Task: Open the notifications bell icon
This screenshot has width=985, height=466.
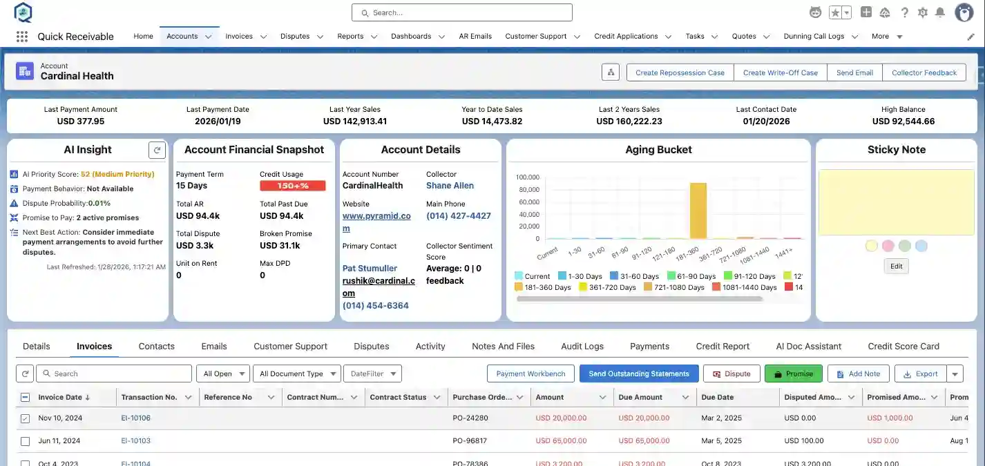Action: coord(940,12)
